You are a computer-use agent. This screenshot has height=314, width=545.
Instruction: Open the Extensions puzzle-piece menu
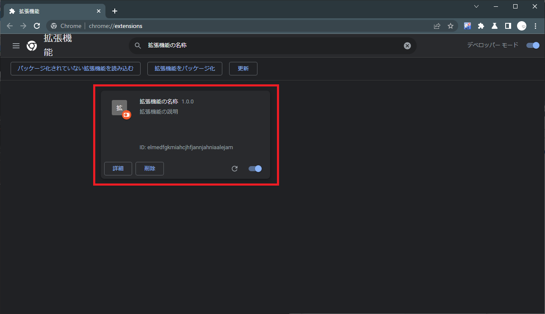coord(481,26)
